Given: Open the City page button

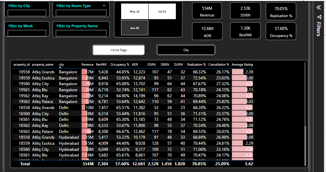Looking at the screenshot, I should tap(186, 50).
